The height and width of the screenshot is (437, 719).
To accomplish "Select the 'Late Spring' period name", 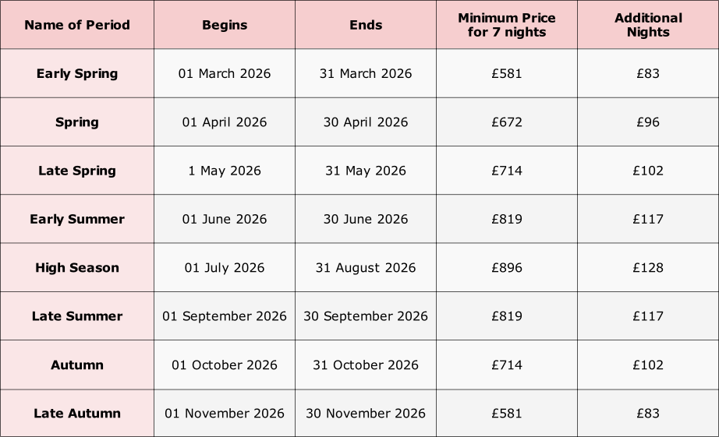I will [76, 171].
